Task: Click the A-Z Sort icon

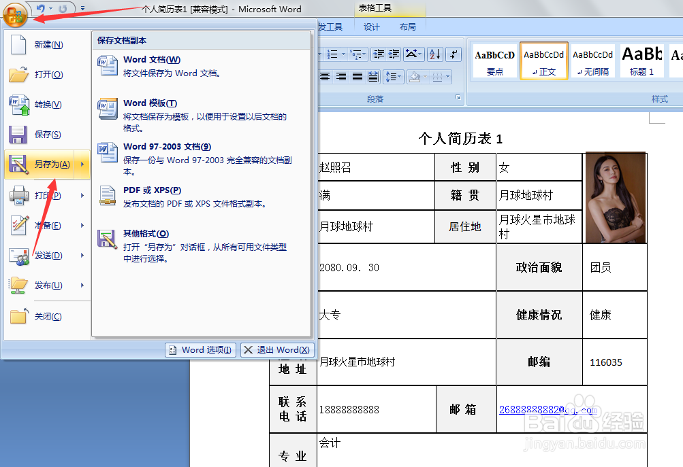Action: (x=435, y=54)
